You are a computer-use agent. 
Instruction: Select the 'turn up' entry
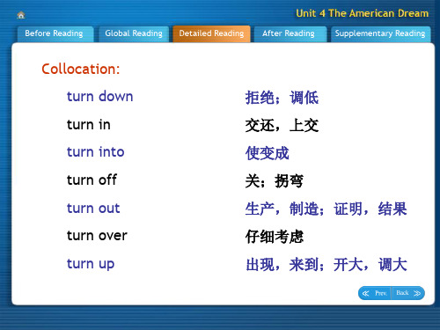[91, 264]
